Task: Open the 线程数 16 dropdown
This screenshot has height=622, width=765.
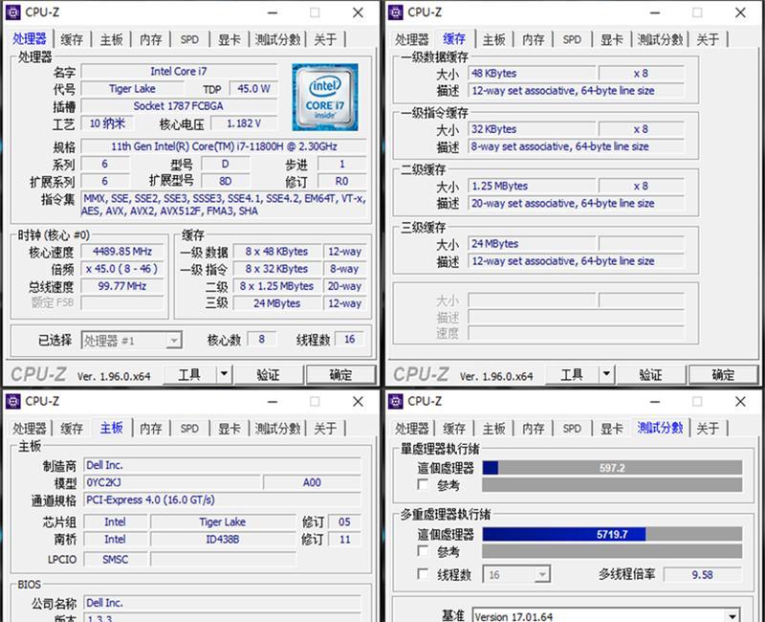Action: pyautogui.click(x=516, y=575)
